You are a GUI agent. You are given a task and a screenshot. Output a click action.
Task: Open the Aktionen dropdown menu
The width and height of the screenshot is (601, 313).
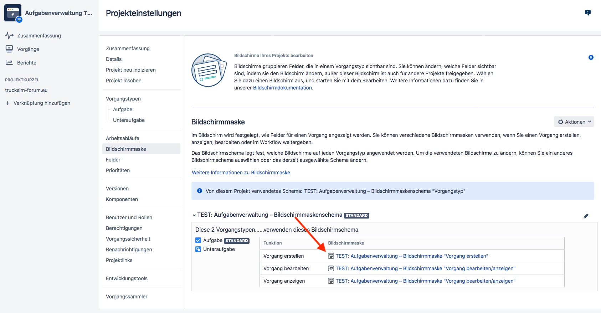point(574,122)
